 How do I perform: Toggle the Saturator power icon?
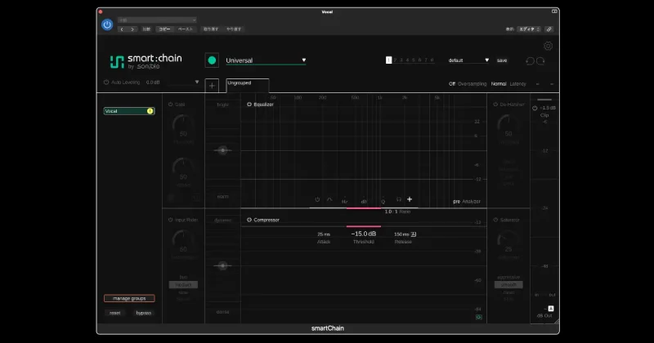(495, 220)
